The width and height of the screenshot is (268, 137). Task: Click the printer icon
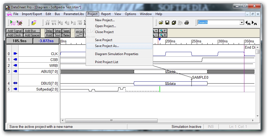187,23
